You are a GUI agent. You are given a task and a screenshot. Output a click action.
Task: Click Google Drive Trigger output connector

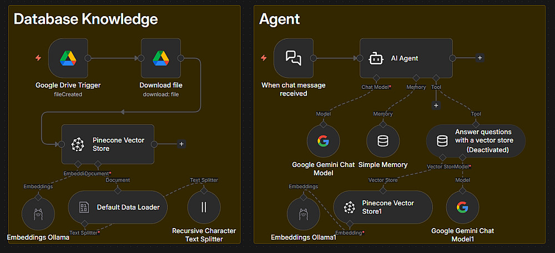pyautogui.click(x=88, y=58)
